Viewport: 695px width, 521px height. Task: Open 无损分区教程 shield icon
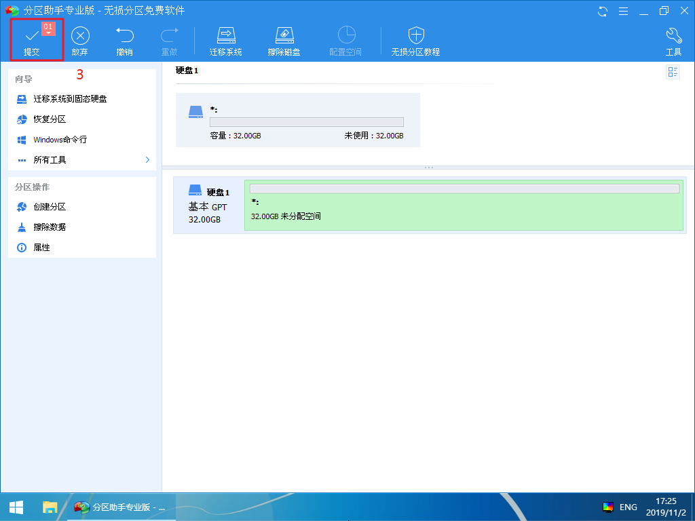pos(415,36)
